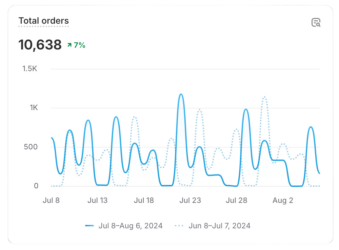
Task: Click the highest solid line peak near Jul 22
Action: pyautogui.click(x=181, y=94)
